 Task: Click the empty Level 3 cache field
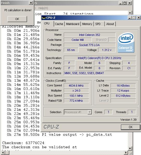[x=123, y=101]
